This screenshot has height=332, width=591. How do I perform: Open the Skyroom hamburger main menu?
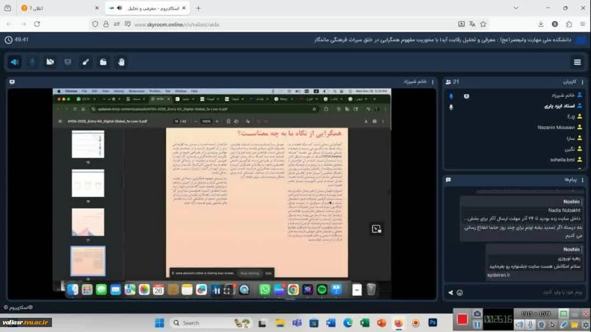click(577, 62)
